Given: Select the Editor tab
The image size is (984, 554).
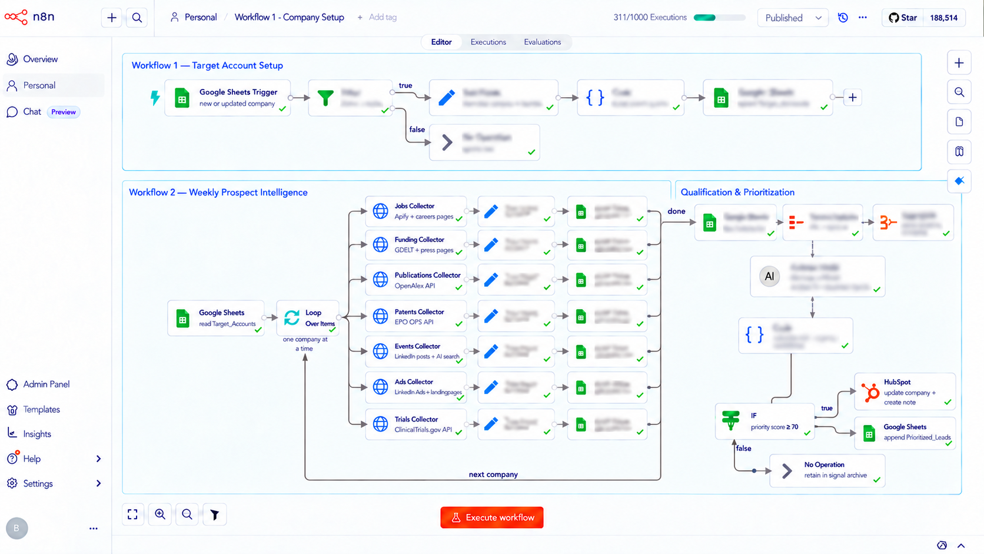Looking at the screenshot, I should coord(441,42).
